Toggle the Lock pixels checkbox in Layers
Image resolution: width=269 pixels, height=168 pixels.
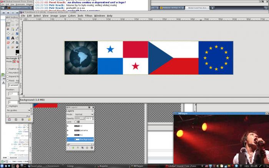click(76, 122)
